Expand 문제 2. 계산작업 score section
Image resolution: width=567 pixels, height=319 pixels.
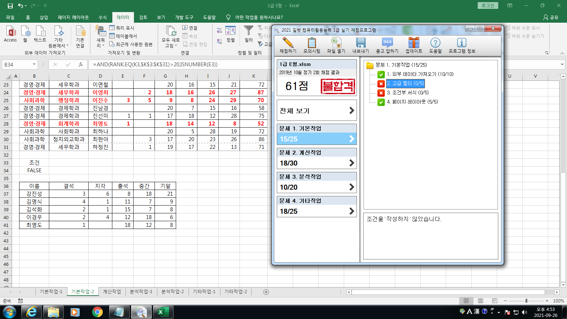tap(352, 163)
